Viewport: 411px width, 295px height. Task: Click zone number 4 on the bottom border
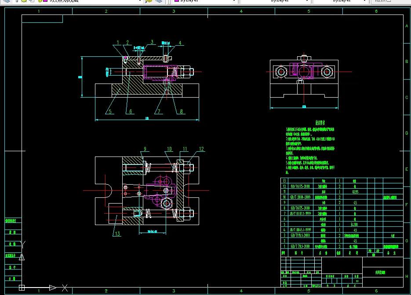click(241, 291)
